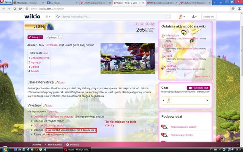The image size is (243, 152).
Task: Follow the Polytheusa link in the intro
Action: coord(51,45)
